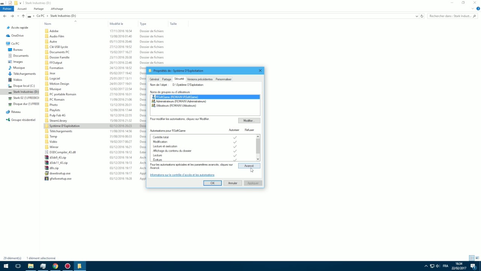The height and width of the screenshot is (271, 481).
Task: Open the Task View taskbar icon
Action: click(18, 266)
